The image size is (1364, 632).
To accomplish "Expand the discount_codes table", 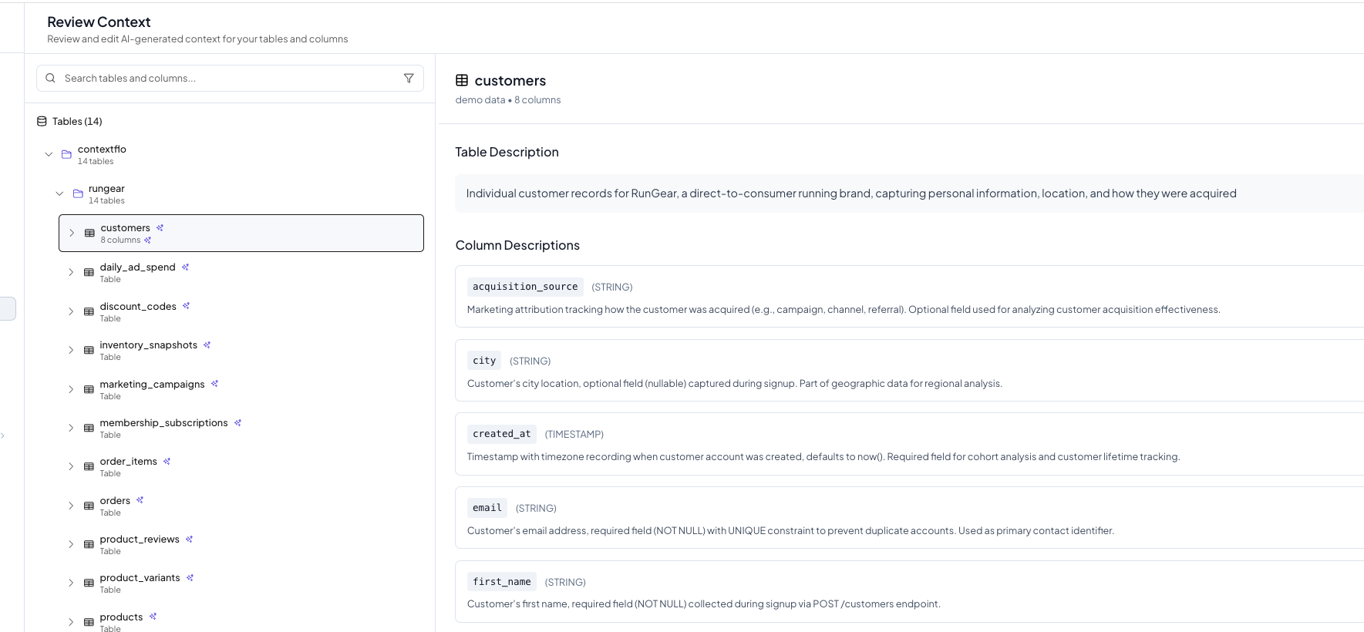I will [71, 311].
